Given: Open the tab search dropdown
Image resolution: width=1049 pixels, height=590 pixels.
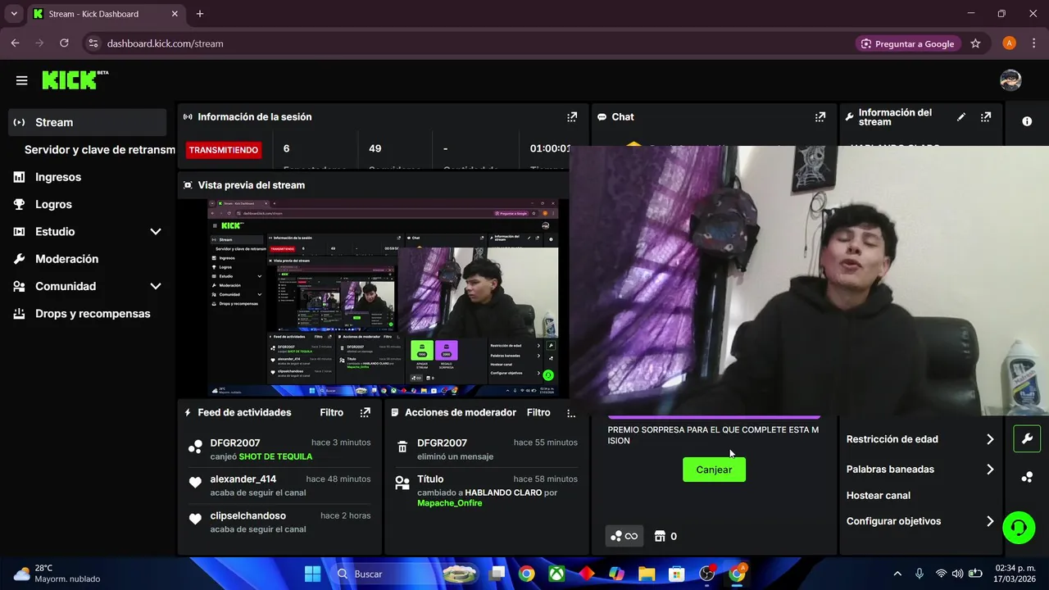Looking at the screenshot, I should (x=14, y=14).
